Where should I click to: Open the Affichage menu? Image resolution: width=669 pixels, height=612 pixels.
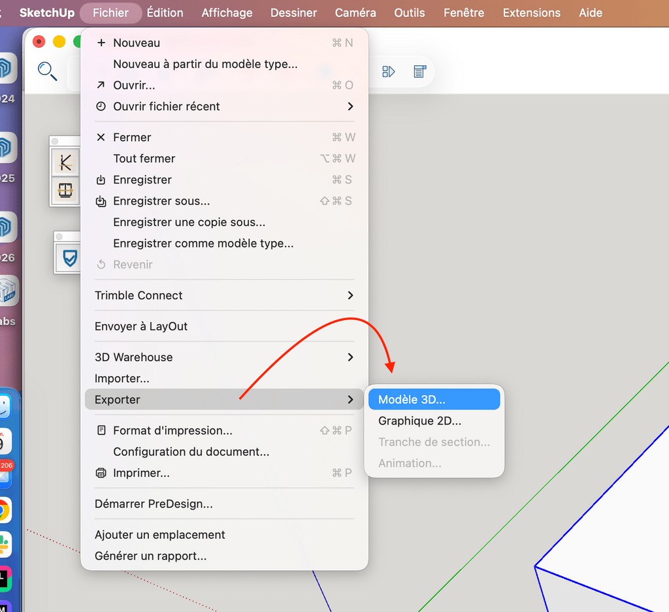coord(227,13)
